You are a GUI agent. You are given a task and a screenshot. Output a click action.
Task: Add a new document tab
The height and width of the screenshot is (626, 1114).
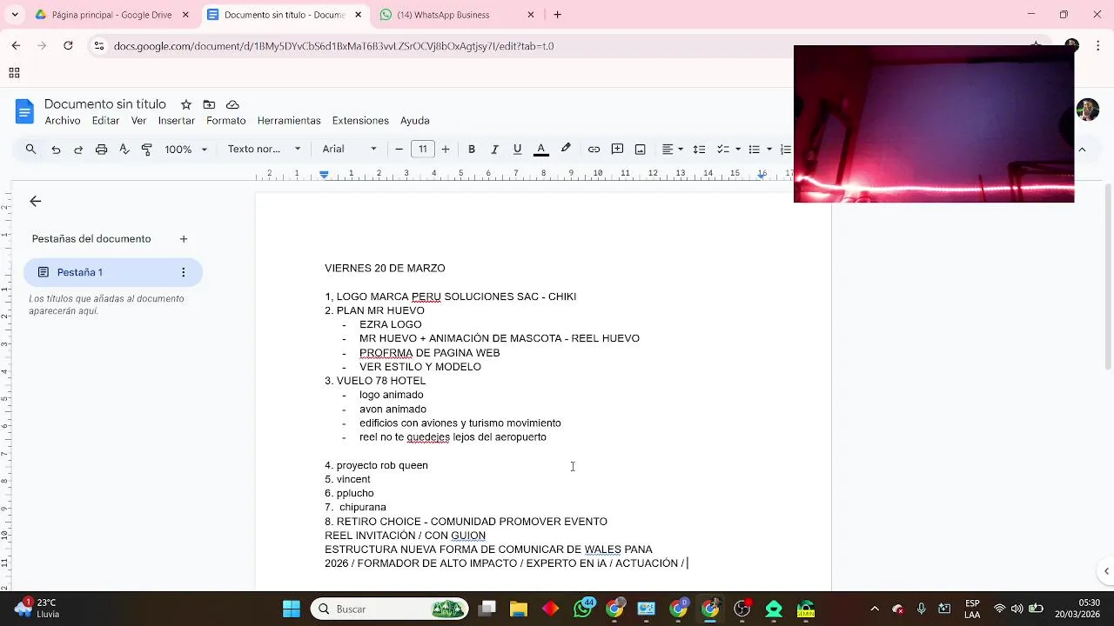tap(184, 239)
